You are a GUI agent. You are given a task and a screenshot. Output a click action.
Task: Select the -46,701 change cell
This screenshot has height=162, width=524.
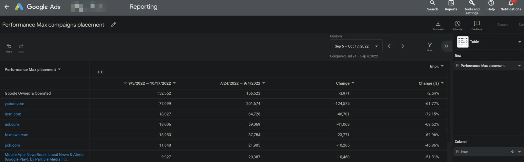pyautogui.click(x=343, y=114)
